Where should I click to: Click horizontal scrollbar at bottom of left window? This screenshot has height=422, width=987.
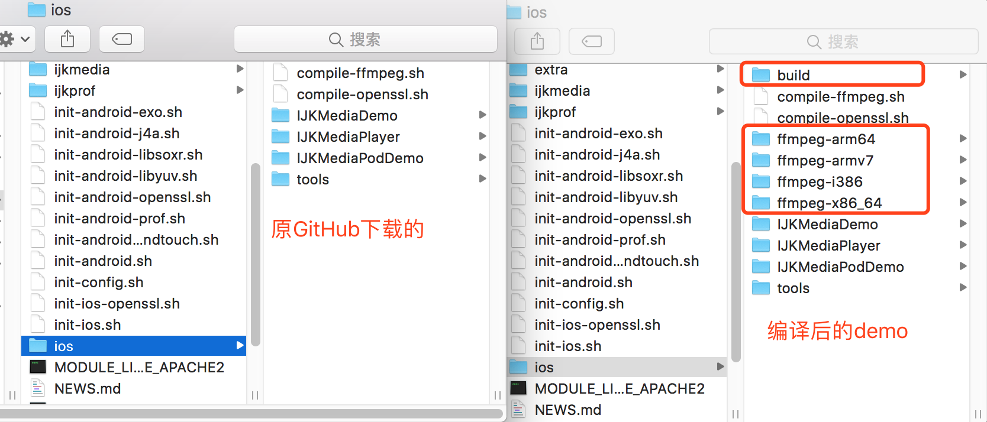click(251, 414)
